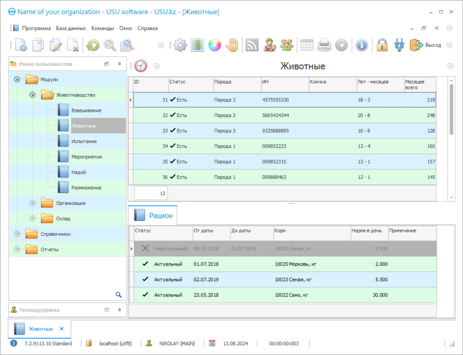Click the printer icon

pyautogui.click(x=324, y=45)
